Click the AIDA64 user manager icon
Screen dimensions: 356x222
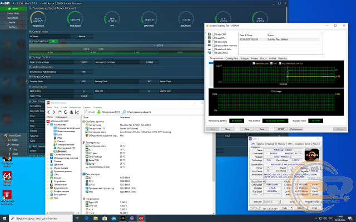[71, 112]
